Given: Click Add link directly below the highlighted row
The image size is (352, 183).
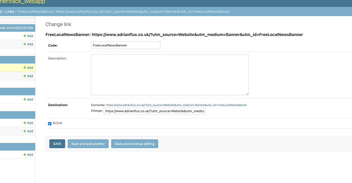Looking at the screenshot, I should click(x=28, y=76).
